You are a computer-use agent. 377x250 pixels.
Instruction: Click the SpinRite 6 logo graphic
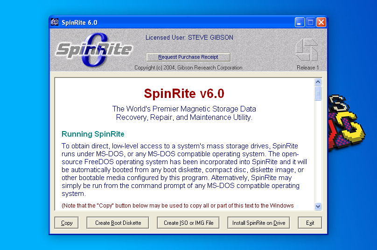(94, 50)
